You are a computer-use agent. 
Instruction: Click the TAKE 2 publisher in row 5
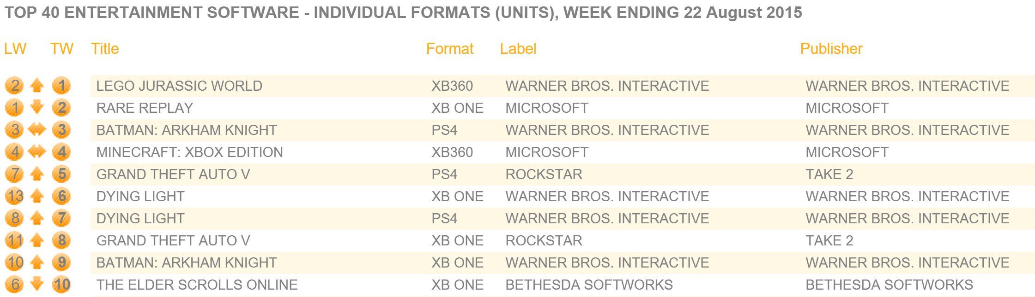[829, 175]
